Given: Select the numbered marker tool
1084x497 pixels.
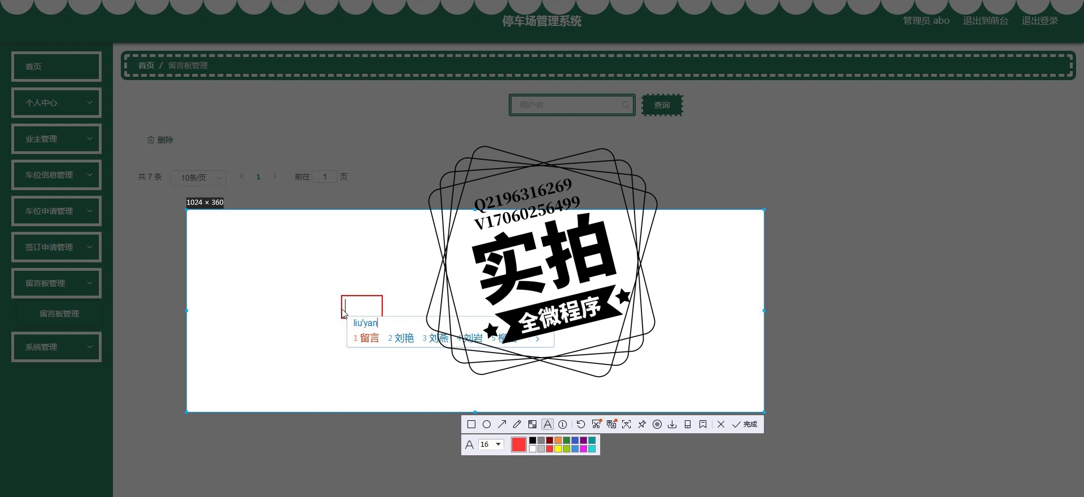Looking at the screenshot, I should (x=563, y=424).
